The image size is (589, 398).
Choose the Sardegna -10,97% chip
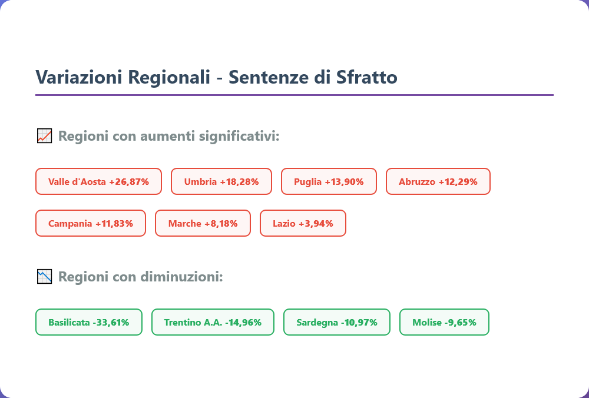coord(337,322)
